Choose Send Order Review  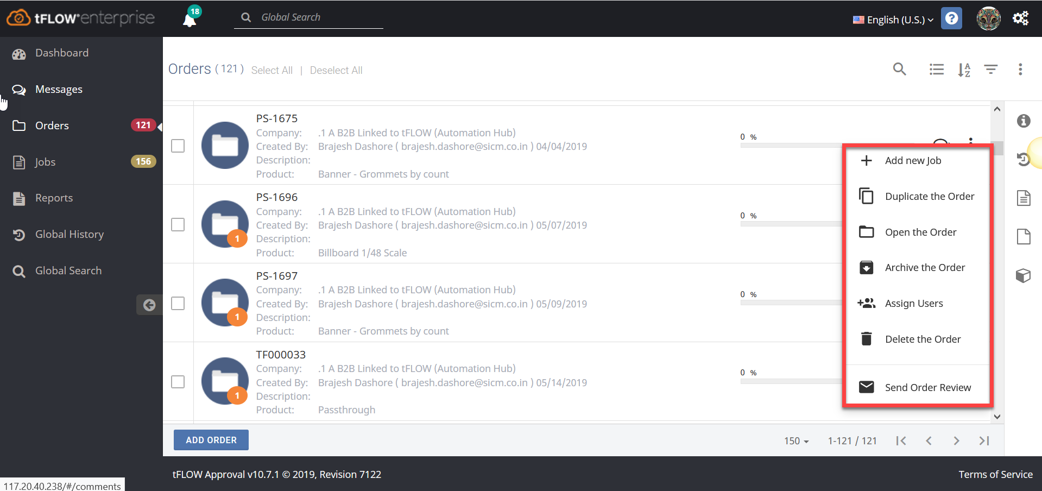pos(918,387)
